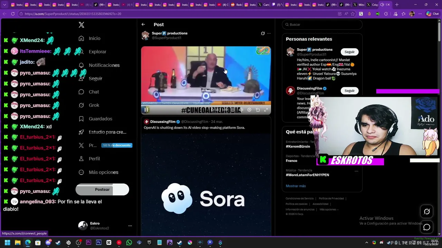Click the Postear button
Image resolution: width=442 pixels, height=248 pixels.
(x=102, y=189)
